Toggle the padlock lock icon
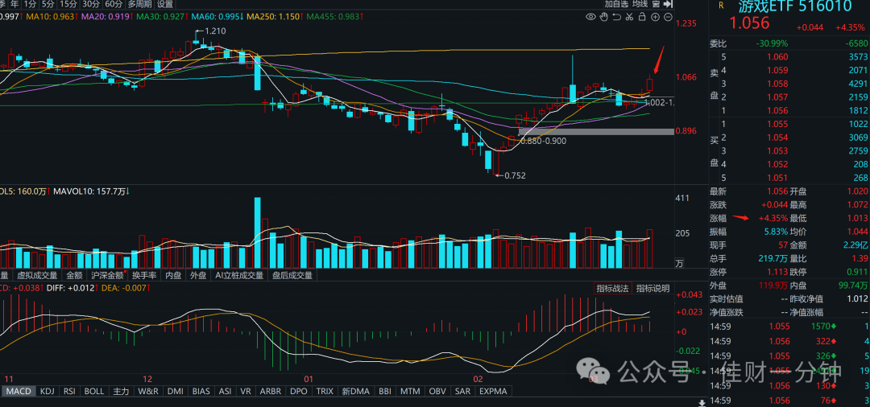 coord(642,17)
